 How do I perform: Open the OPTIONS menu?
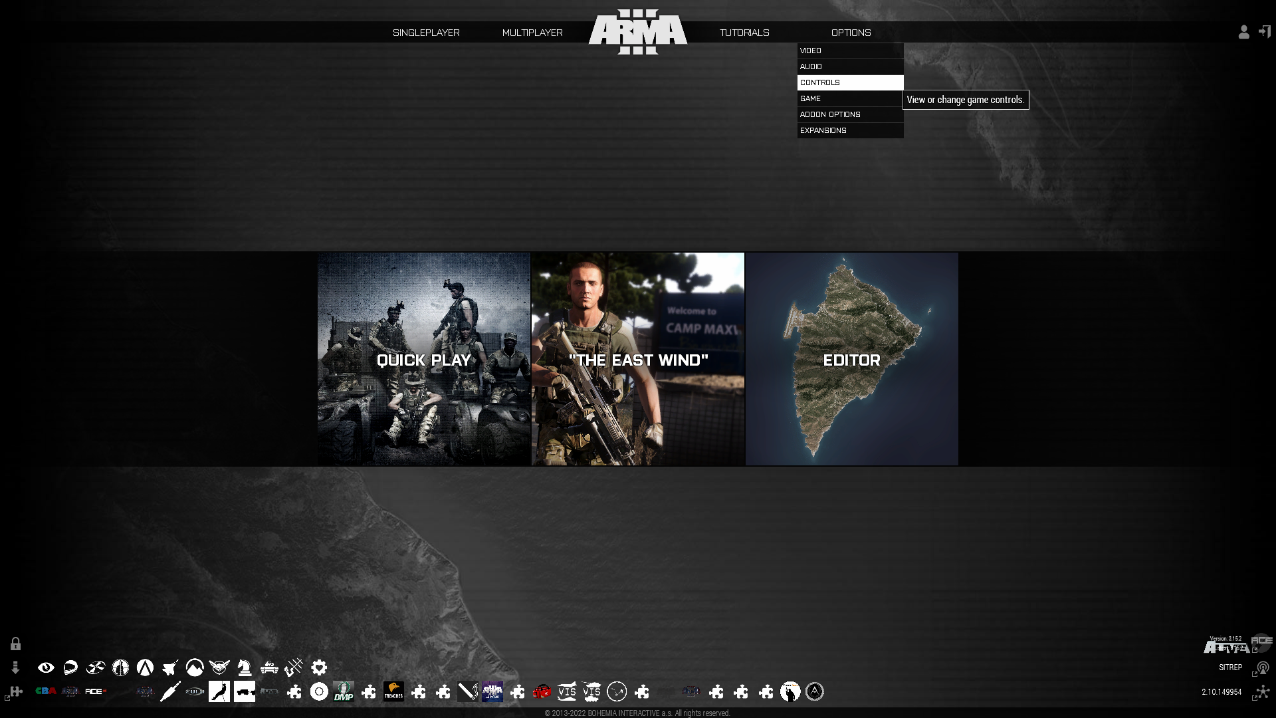coord(851,33)
